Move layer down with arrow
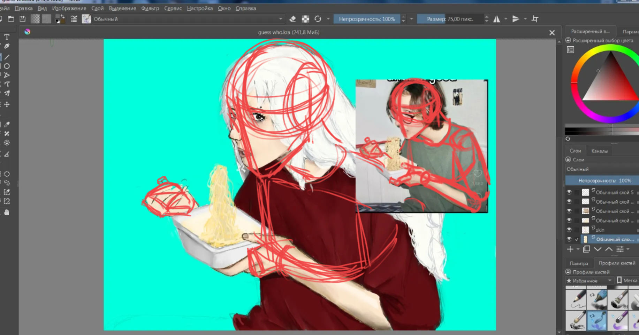Screen dimensions: 639x335 click(598, 249)
